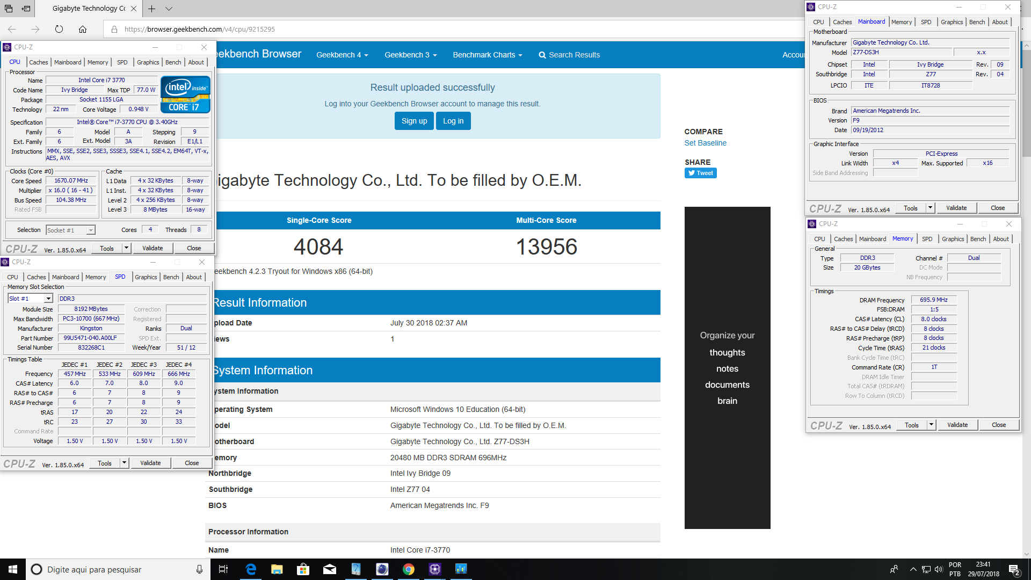Expand Tools arrow in CPU-Z Memory window

pyautogui.click(x=931, y=425)
